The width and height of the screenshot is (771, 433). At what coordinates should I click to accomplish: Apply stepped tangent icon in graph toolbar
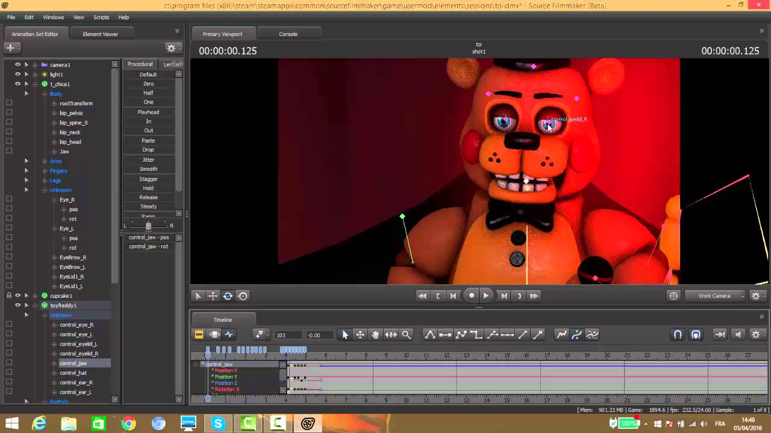[x=476, y=335]
